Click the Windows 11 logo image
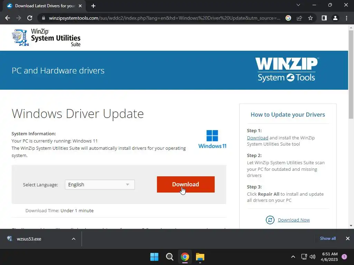The height and width of the screenshot is (265, 354). point(212,139)
